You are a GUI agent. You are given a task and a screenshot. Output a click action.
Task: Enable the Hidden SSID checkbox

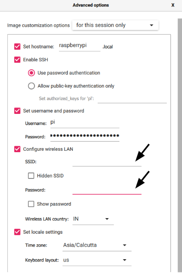point(31,176)
